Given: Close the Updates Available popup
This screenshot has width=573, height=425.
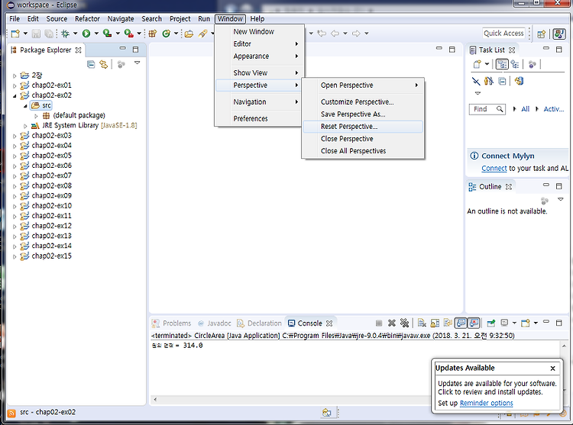Looking at the screenshot, I should coord(552,369).
